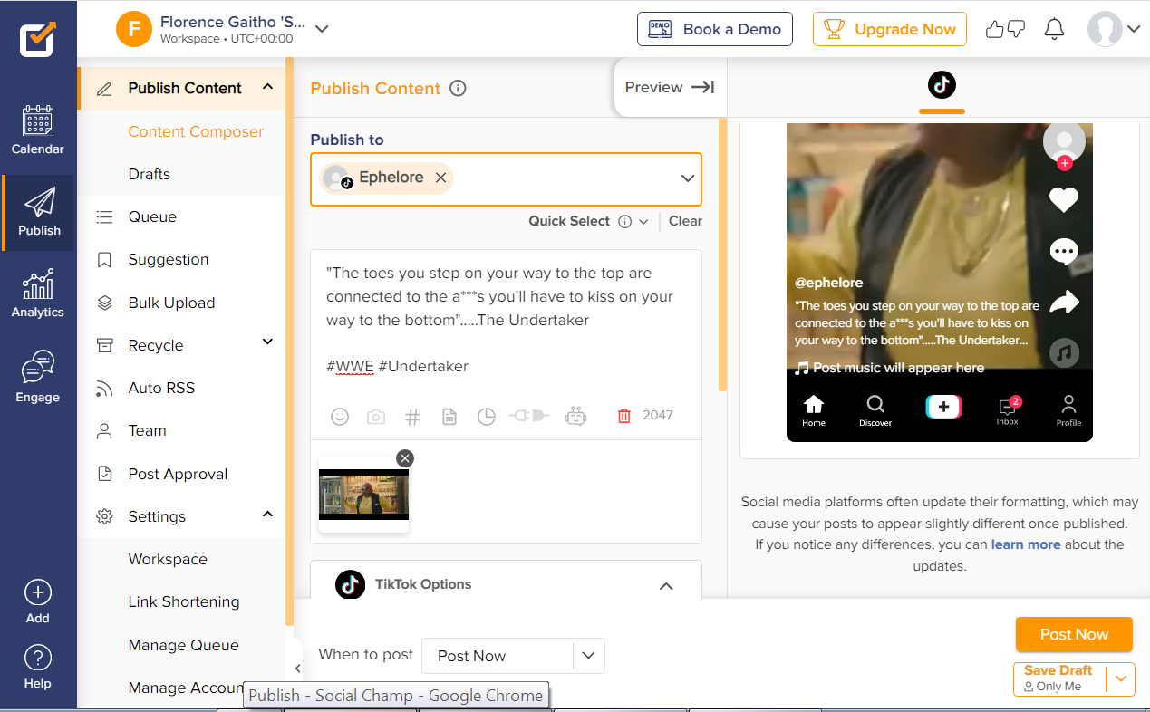Click the notifications bell icon
The width and height of the screenshot is (1150, 712).
pos(1054,29)
